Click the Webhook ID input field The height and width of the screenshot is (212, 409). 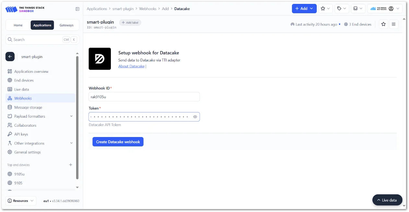pos(144,97)
